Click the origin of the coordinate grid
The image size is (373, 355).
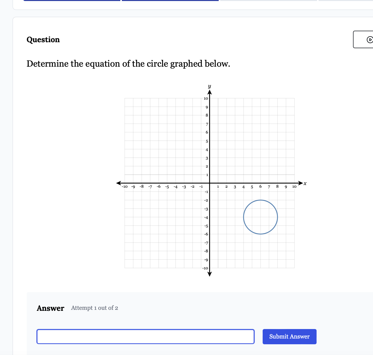(210, 183)
